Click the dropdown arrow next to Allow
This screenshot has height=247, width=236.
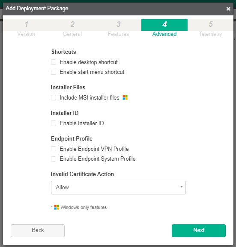182,187
